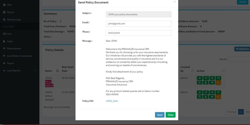Open Disbursement in the sidebar

click(14, 48)
